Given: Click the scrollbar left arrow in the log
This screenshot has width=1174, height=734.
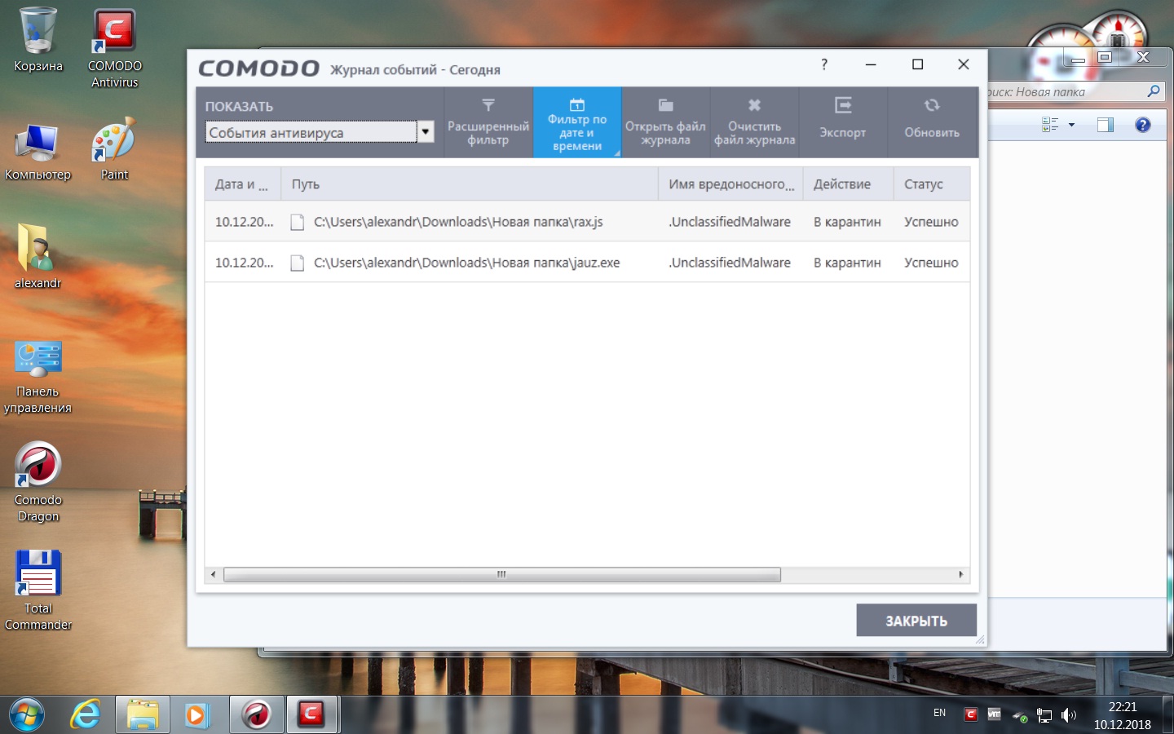Looking at the screenshot, I should click(x=214, y=574).
